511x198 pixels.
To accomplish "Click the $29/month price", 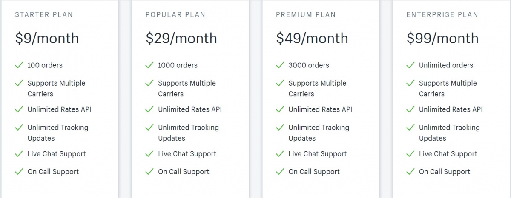I will click(x=181, y=39).
